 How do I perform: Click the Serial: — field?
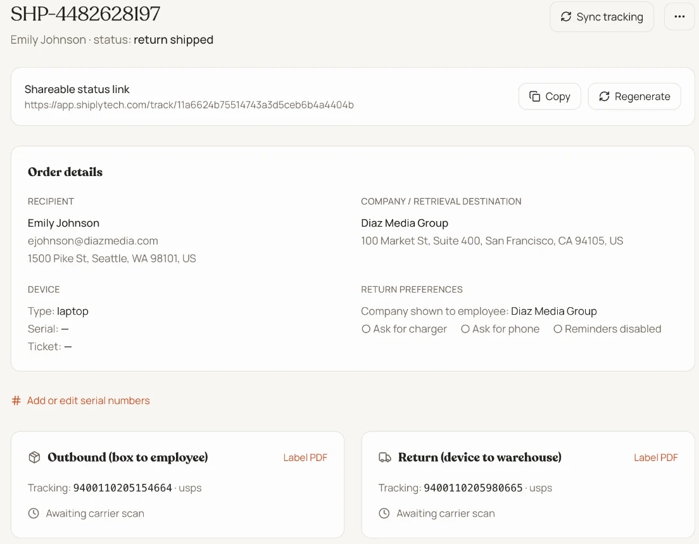click(48, 329)
